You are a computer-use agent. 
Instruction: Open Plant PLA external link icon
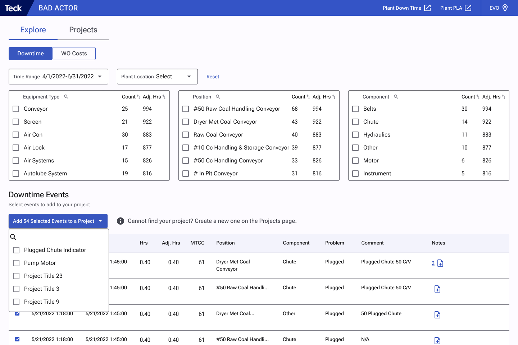point(468,8)
